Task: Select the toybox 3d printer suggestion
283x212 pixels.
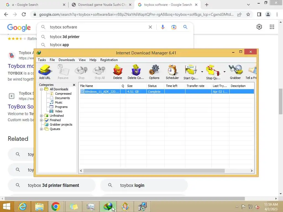Action: [115, 37]
